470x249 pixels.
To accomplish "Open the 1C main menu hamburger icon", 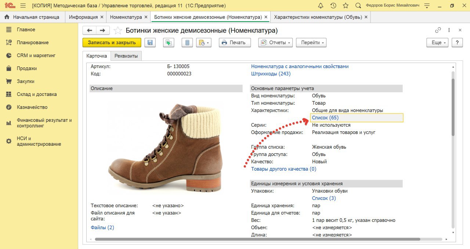I will point(23,5).
